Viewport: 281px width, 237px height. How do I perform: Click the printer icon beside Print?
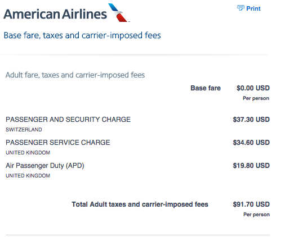240,8
